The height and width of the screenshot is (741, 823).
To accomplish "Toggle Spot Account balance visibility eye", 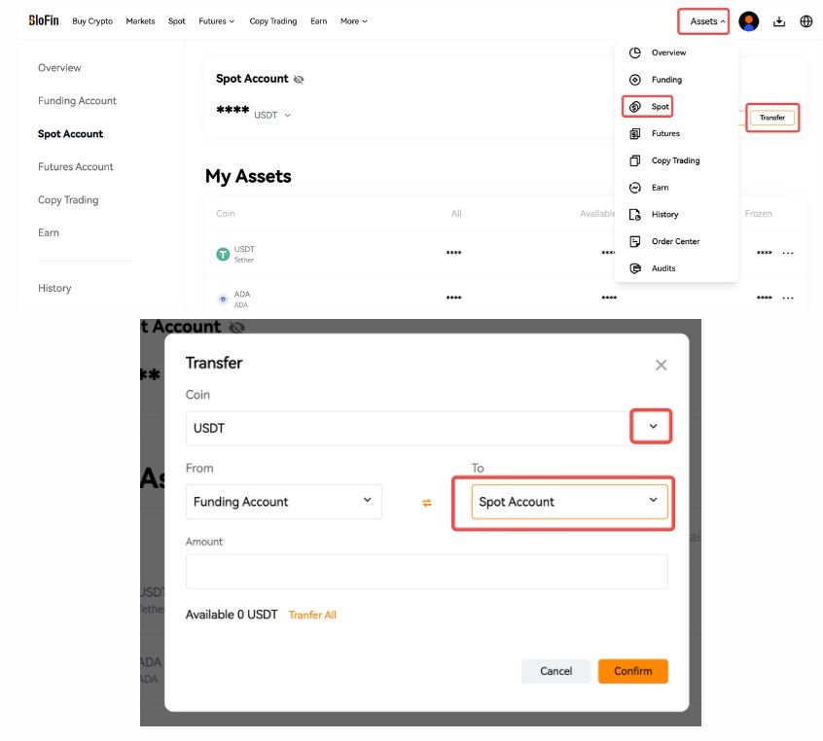I will pyautogui.click(x=299, y=79).
